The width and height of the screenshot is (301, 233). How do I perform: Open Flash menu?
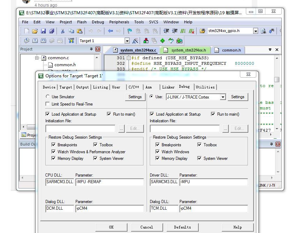click(82, 22)
